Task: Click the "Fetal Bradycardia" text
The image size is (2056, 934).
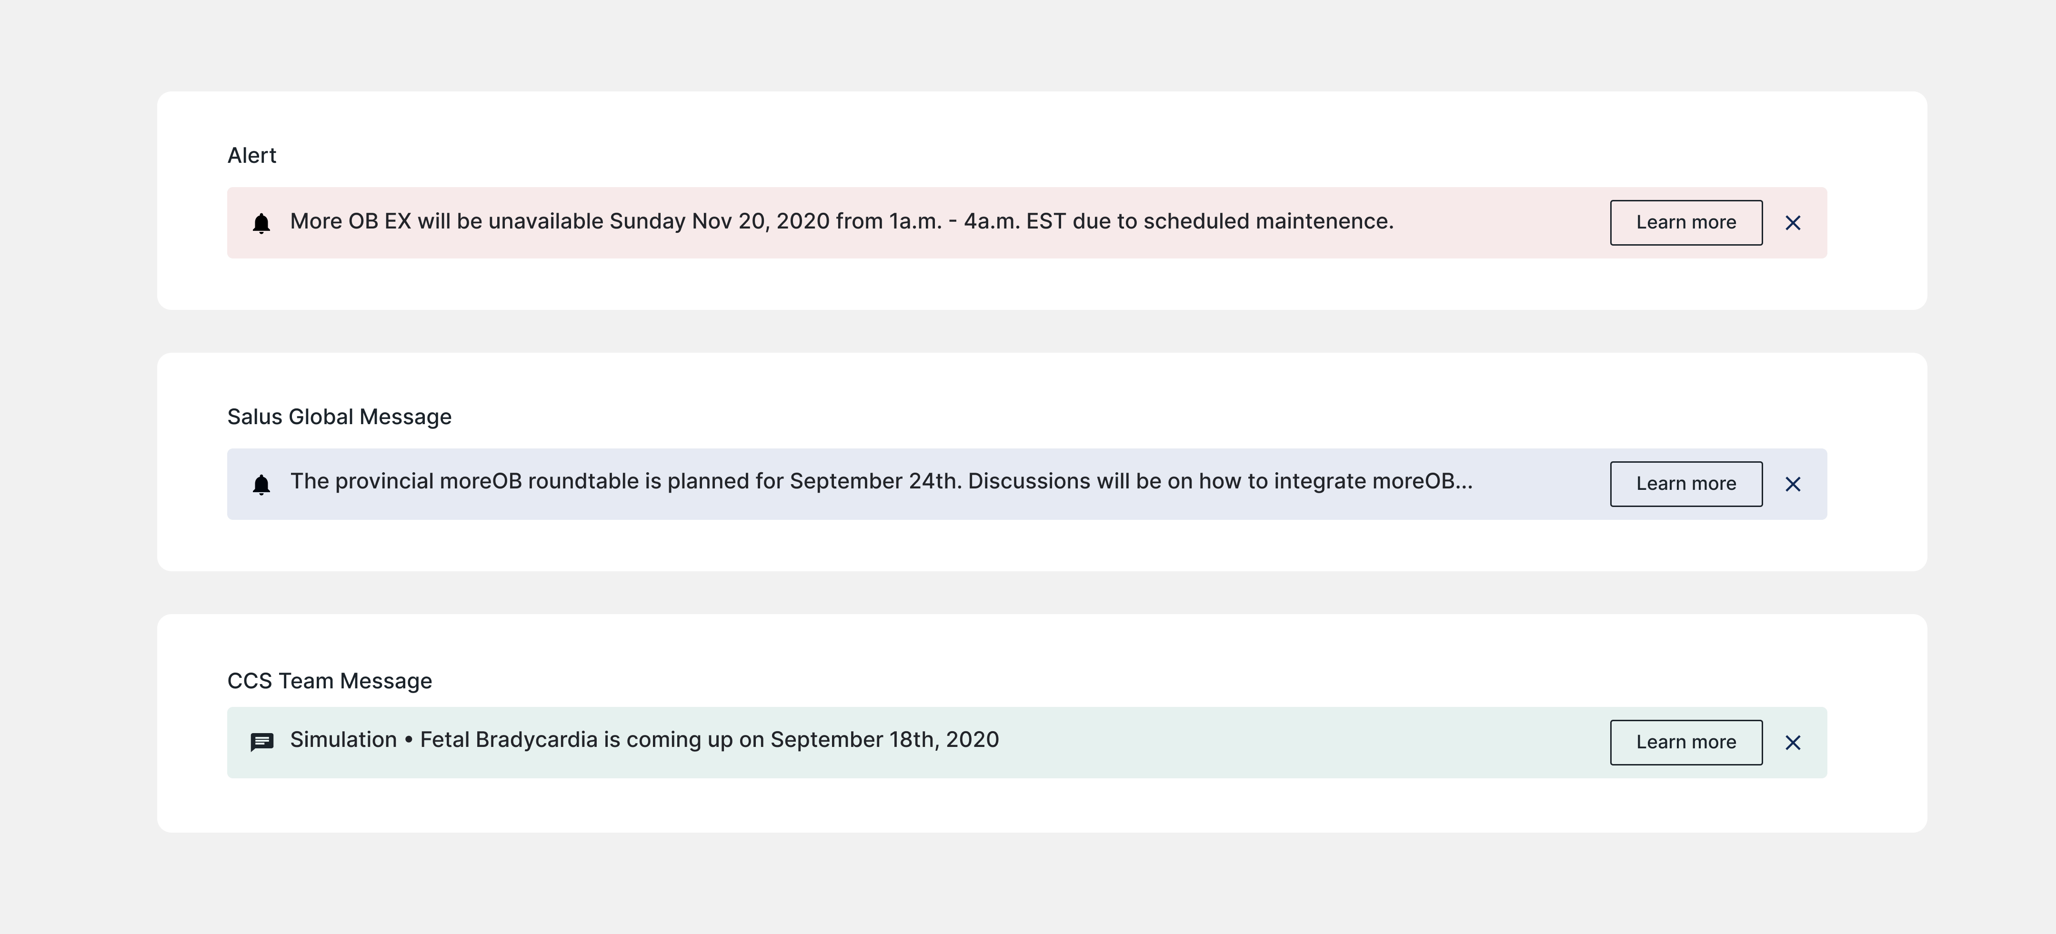Action: (x=509, y=740)
